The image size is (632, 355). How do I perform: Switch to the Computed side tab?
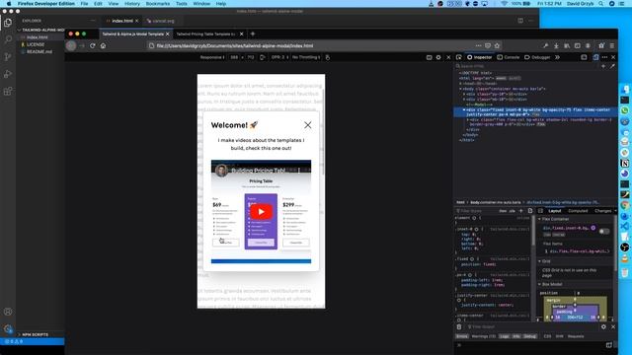point(578,211)
